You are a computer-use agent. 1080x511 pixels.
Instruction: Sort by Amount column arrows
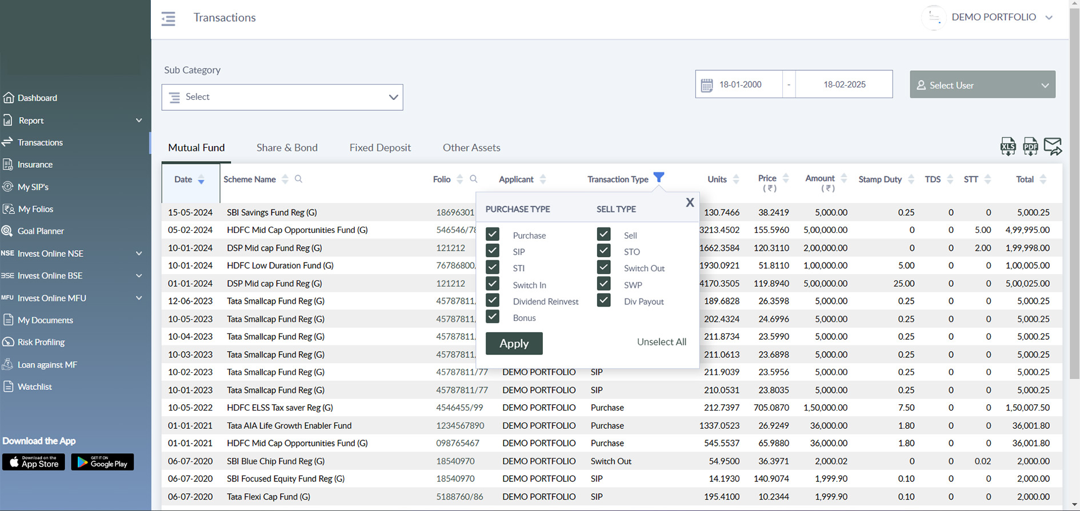pyautogui.click(x=844, y=178)
